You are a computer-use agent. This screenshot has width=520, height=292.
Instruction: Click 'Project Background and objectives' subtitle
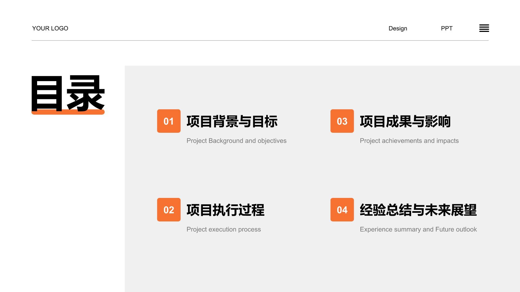[x=236, y=141]
